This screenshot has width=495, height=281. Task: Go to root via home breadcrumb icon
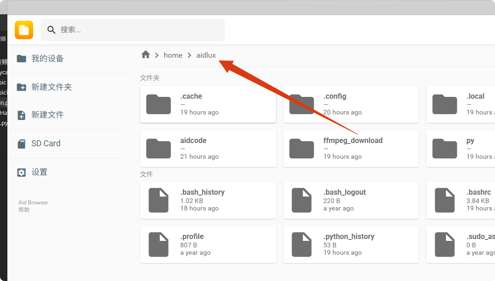[146, 55]
